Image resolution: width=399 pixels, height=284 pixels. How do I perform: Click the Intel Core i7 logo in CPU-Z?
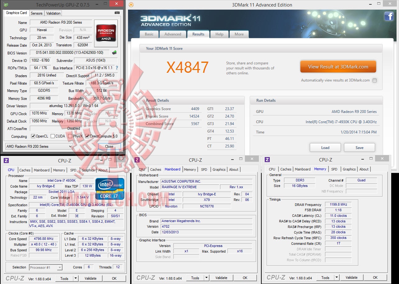pos(110,189)
